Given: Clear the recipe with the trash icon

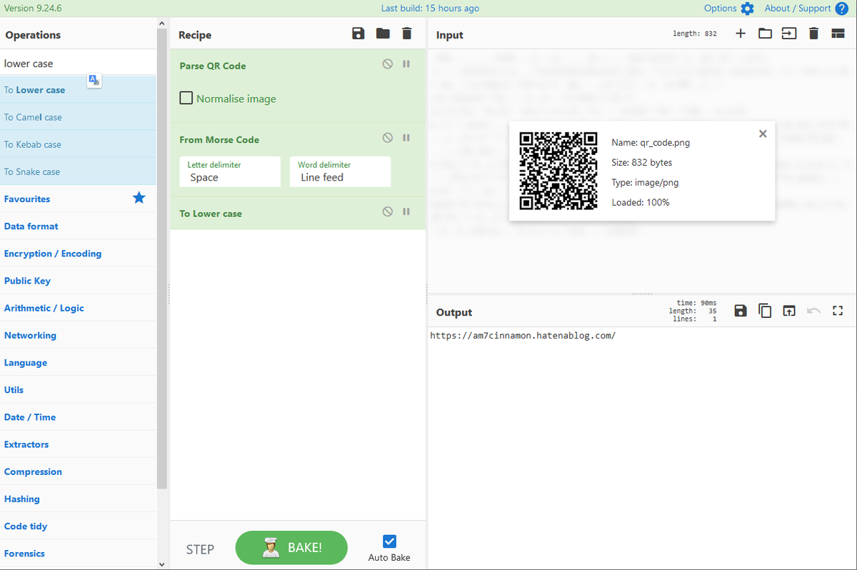Looking at the screenshot, I should coord(407,34).
